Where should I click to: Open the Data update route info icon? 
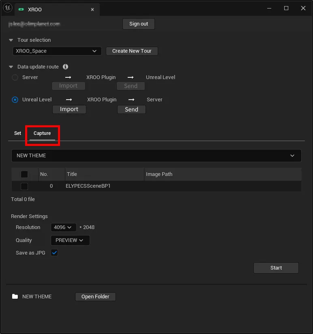point(65,66)
